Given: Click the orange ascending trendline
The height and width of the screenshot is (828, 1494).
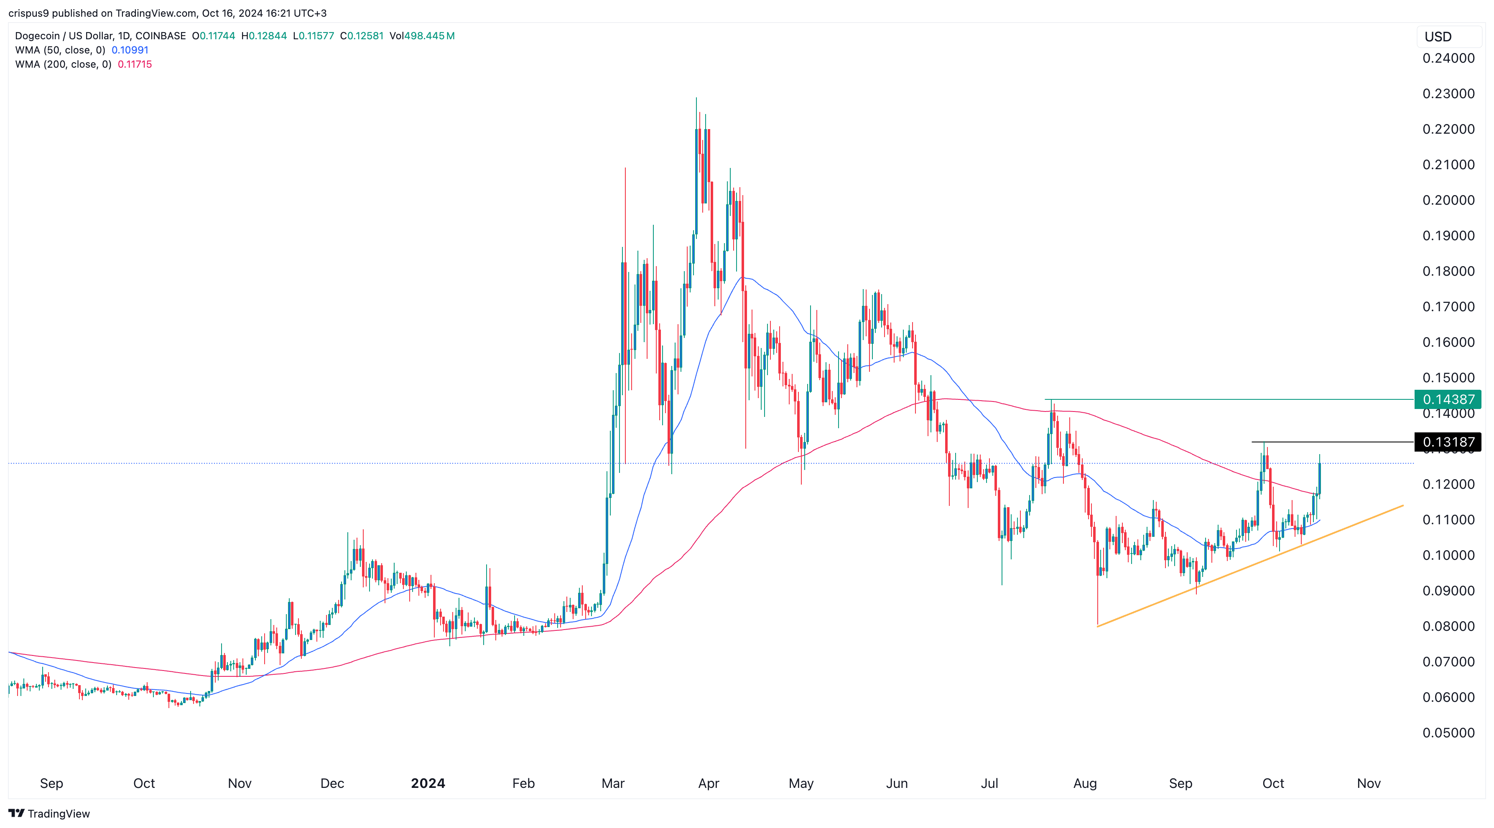Looking at the screenshot, I should click(x=1250, y=566).
